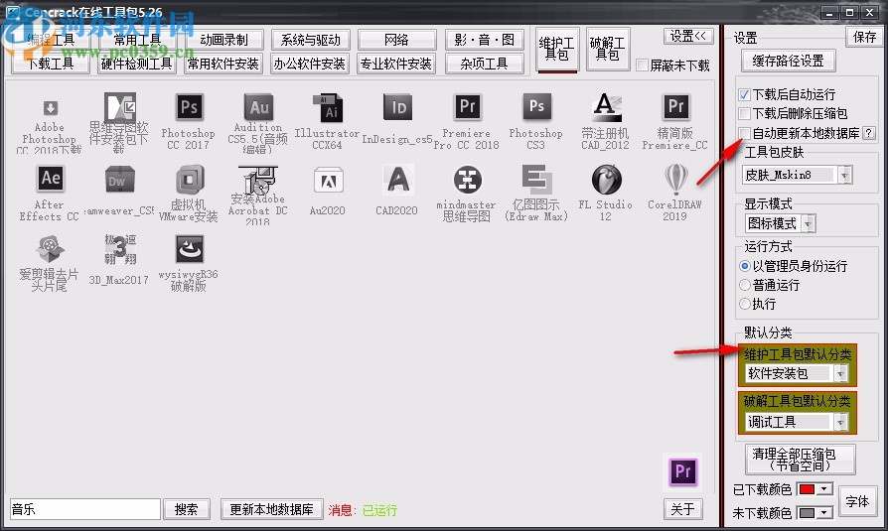The width and height of the screenshot is (888, 531).
Task: Open Au2020 icon
Action: [328, 182]
